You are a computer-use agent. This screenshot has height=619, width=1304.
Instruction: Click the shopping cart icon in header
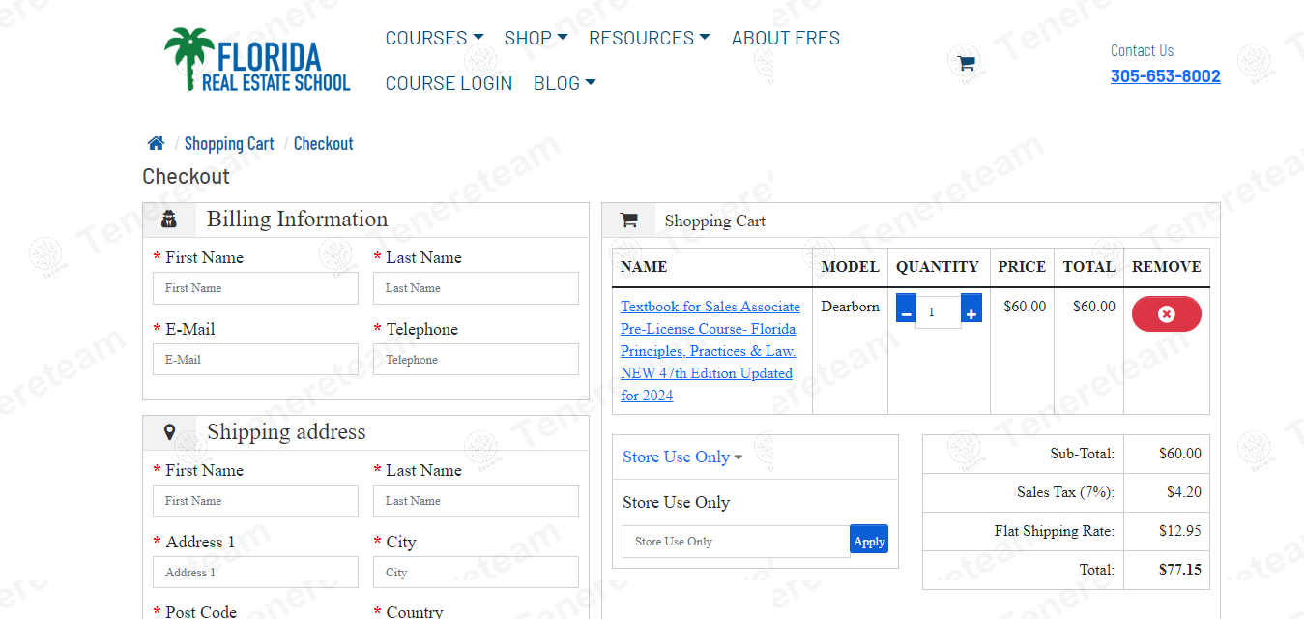[965, 64]
